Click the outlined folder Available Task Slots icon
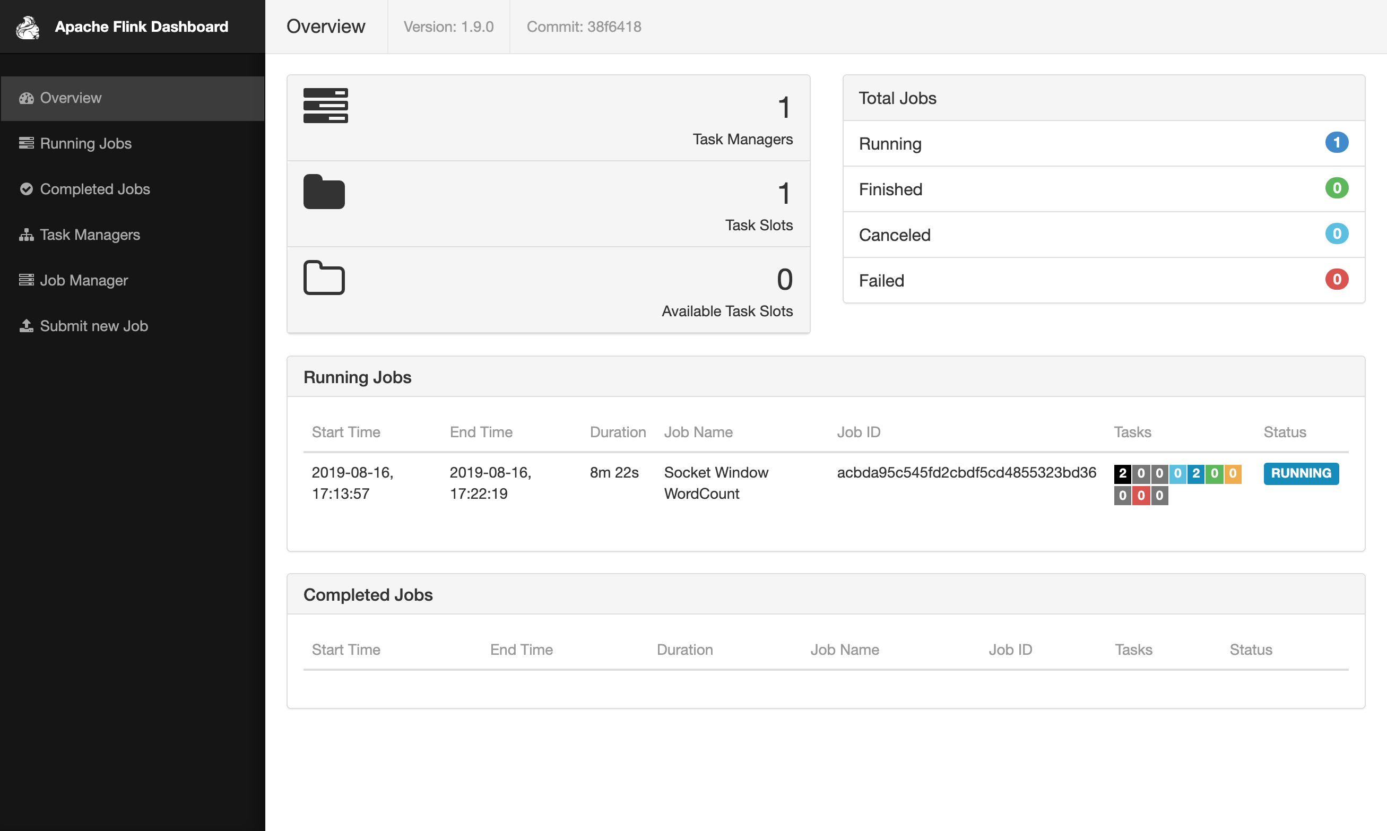Viewport: 1387px width, 831px height. (x=324, y=277)
